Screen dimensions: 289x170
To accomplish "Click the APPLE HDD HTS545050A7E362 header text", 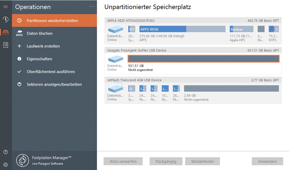I will tap(131, 21).
